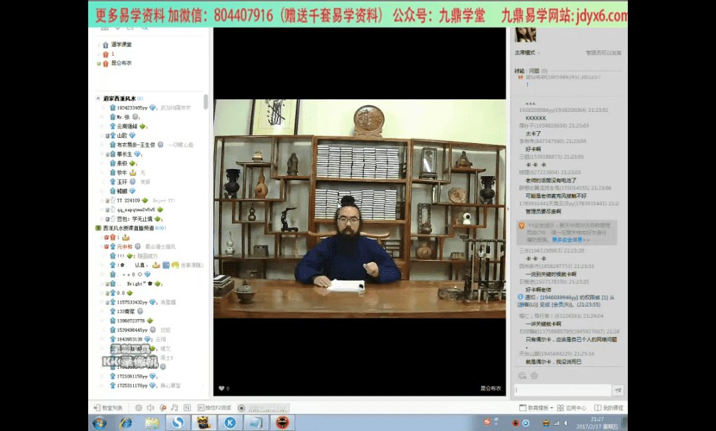716x431 pixels.
Task: Open the 主席模式 mode dropdown
Action: [x=527, y=52]
